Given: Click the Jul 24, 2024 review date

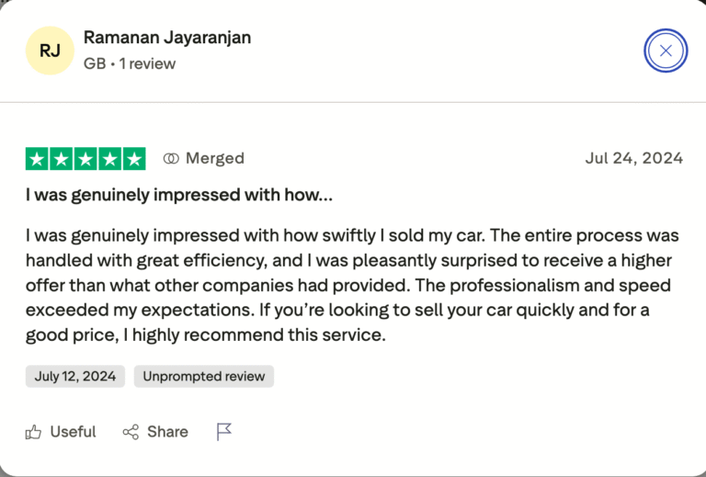Looking at the screenshot, I should pyautogui.click(x=633, y=158).
